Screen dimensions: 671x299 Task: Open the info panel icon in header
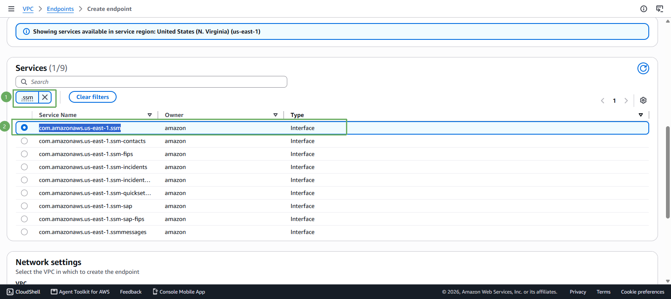644,9
